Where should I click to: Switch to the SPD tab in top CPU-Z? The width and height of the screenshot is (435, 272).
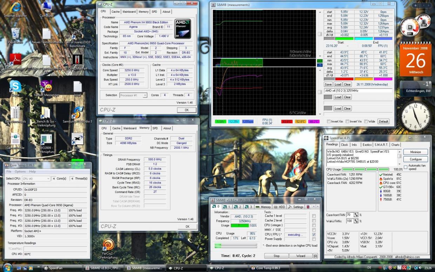(154, 12)
